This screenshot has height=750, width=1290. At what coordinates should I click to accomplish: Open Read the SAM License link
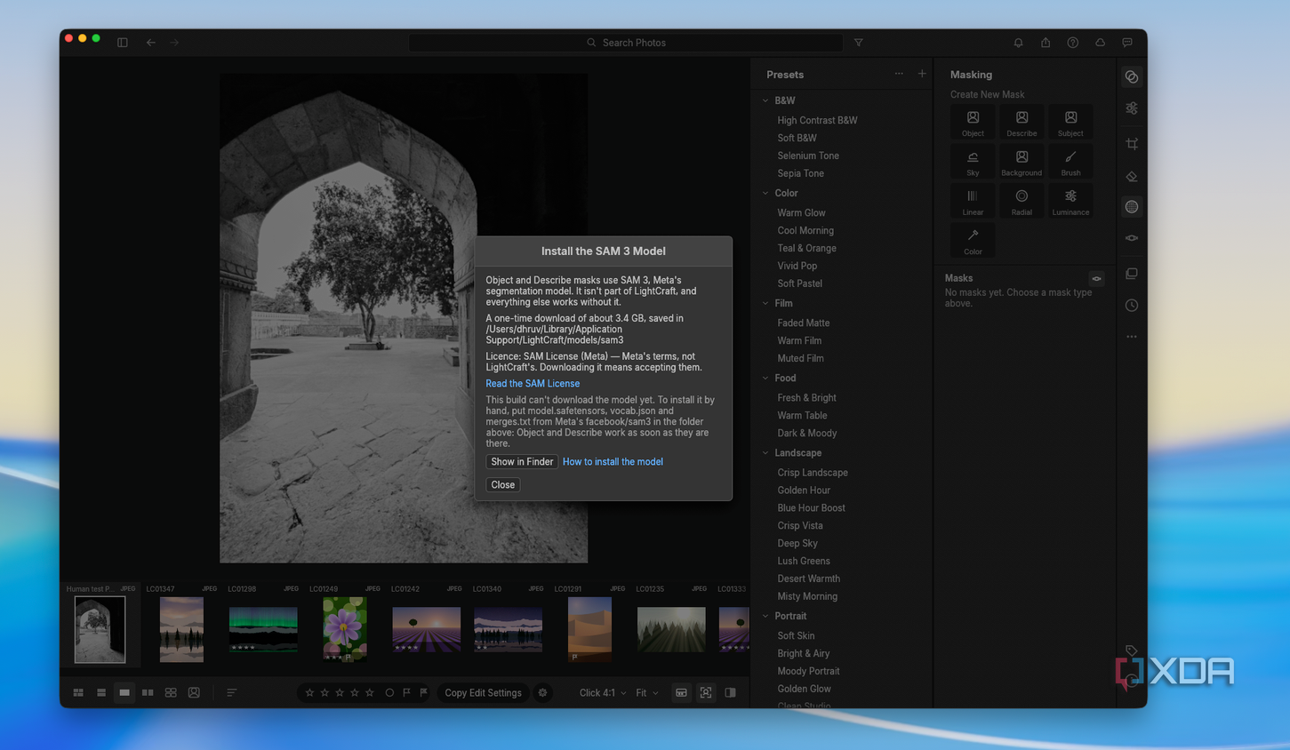coord(533,383)
